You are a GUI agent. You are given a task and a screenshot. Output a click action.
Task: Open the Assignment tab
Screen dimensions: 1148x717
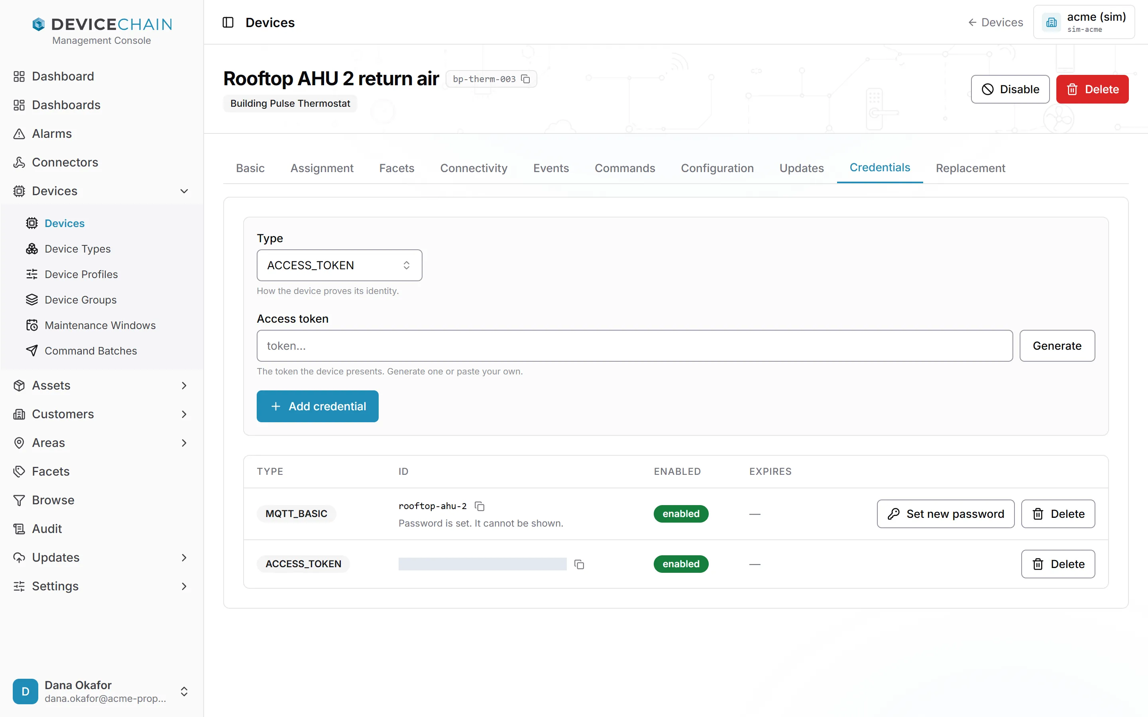(x=322, y=168)
